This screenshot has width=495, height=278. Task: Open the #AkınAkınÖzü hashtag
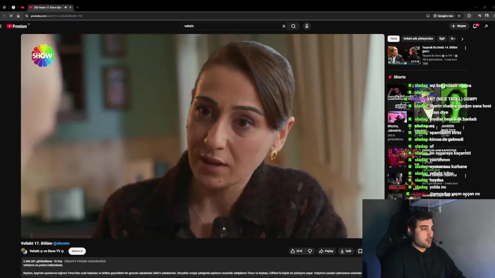pyautogui.click(x=97, y=261)
